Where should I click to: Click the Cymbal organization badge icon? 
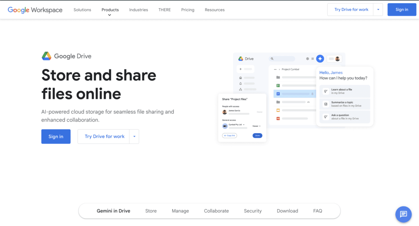click(225, 126)
